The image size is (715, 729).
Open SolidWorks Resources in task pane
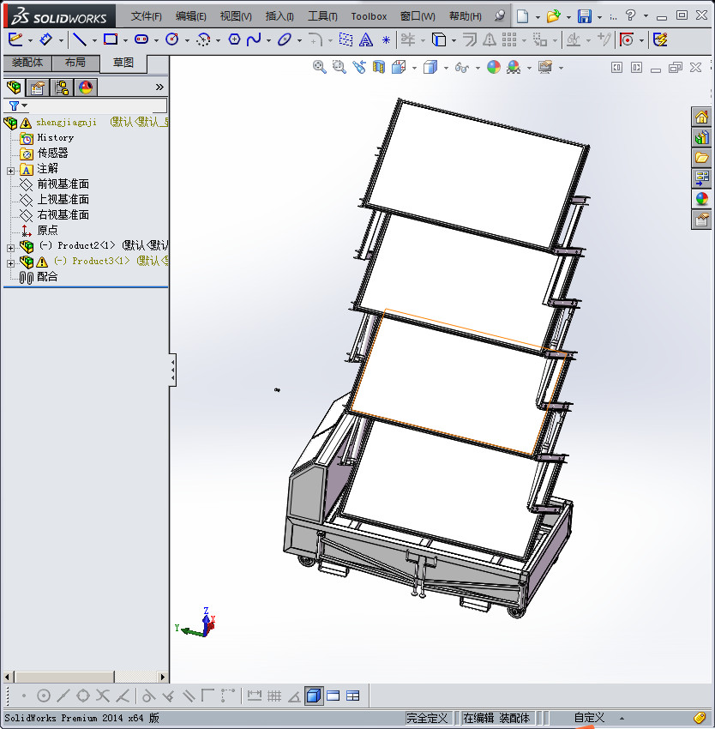click(701, 117)
